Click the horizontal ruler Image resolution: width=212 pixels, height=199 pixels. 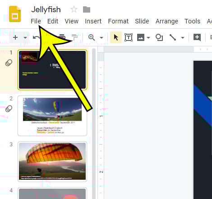(x=158, y=50)
